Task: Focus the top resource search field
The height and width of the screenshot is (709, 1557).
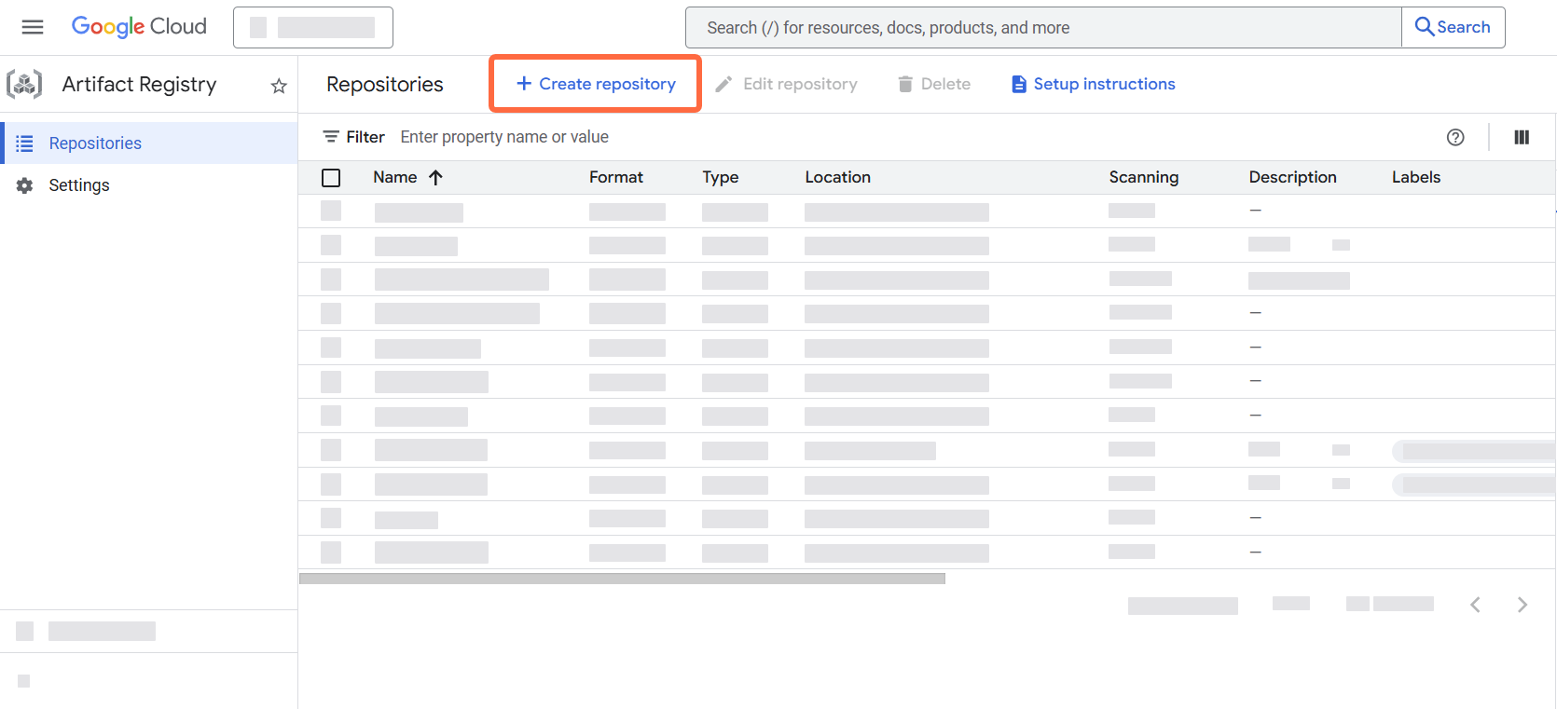Action: 1043,28
